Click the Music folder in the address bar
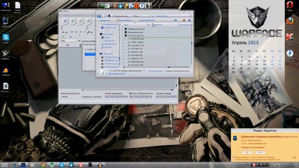The width and height of the screenshot is (299, 168). click(x=136, y=16)
